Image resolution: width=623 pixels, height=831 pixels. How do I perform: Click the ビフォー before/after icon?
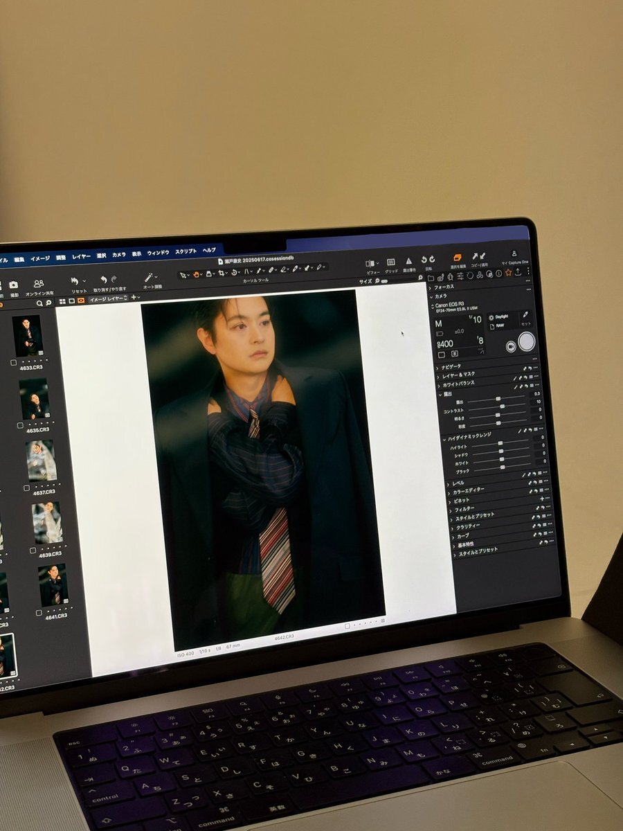tap(370, 263)
